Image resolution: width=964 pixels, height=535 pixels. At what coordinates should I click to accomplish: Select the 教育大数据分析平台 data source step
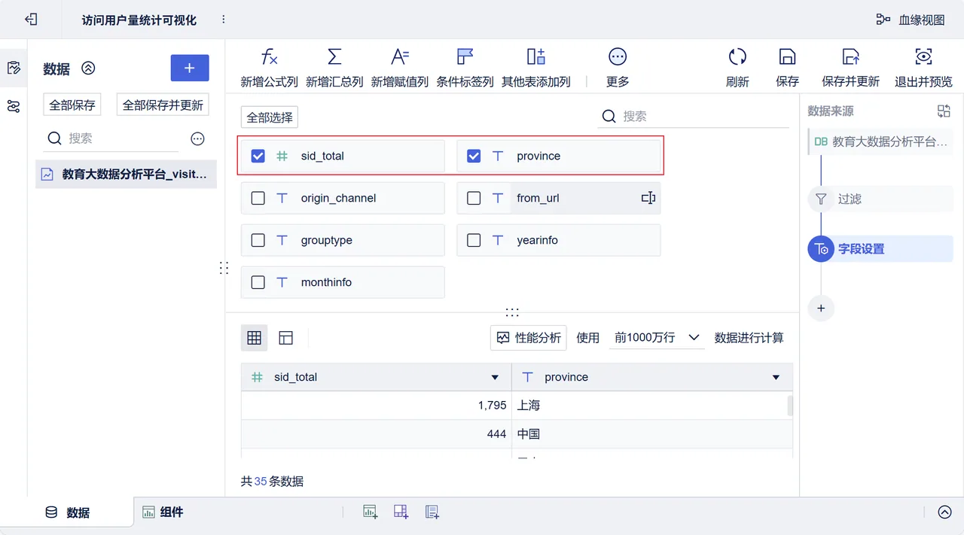(x=881, y=141)
